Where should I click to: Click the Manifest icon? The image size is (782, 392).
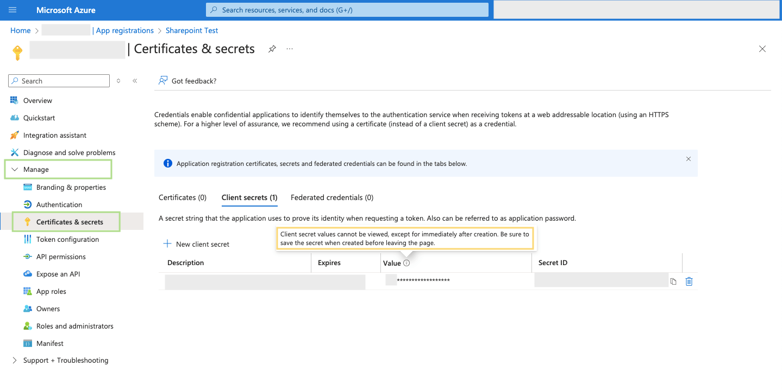click(28, 343)
